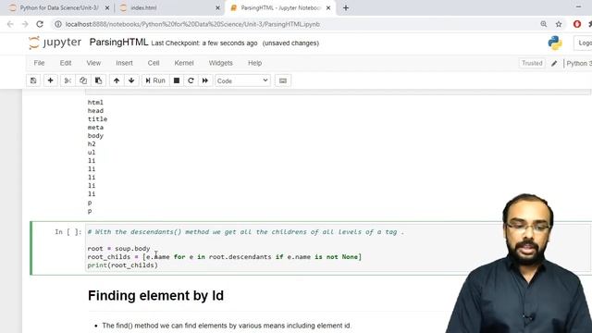The image size is (592, 333).
Task: Paste cells below
Action: [x=98, y=80]
